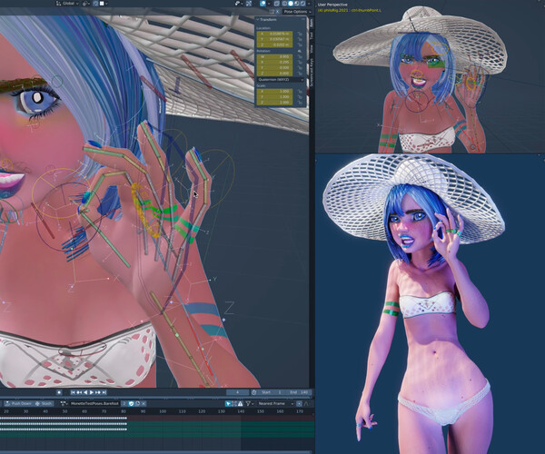Lock Location X with padlock icon
The image size is (545, 454).
click(x=300, y=34)
